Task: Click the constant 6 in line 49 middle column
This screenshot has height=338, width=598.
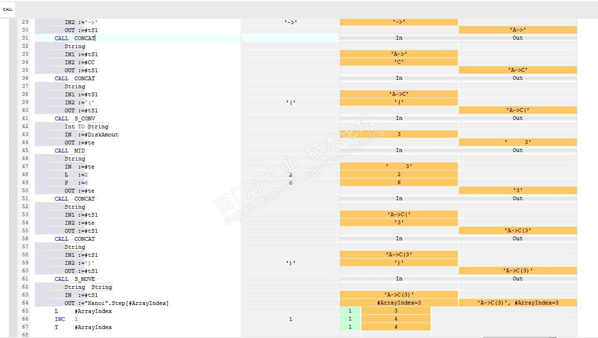Action: (x=291, y=183)
